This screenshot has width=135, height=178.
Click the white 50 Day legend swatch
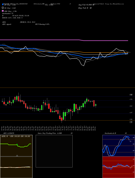pos(3,8)
